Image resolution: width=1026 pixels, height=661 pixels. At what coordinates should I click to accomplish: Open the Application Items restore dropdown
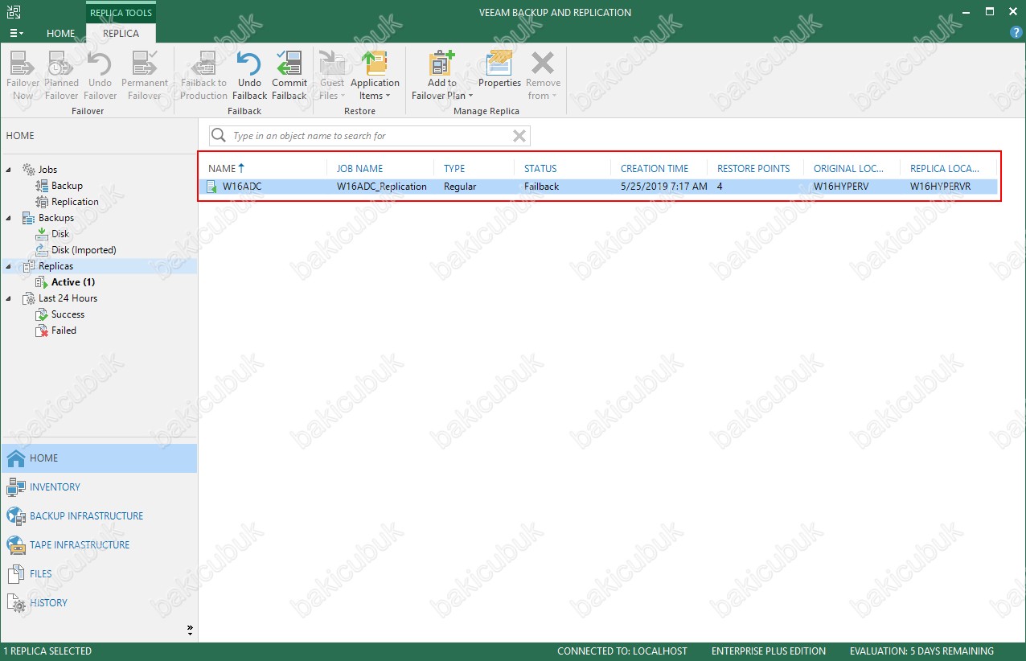pyautogui.click(x=375, y=76)
